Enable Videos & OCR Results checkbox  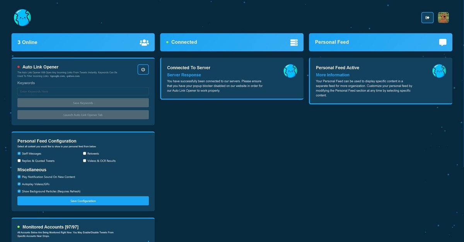[x=85, y=161]
